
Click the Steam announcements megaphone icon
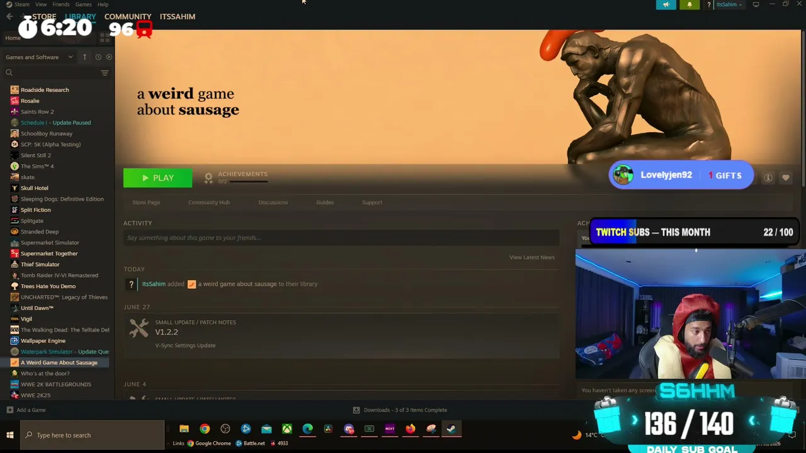[666, 5]
